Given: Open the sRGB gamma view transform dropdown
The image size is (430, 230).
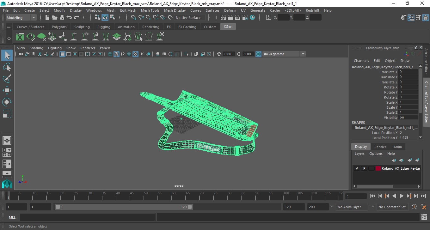Looking at the screenshot, I should [x=284, y=54].
